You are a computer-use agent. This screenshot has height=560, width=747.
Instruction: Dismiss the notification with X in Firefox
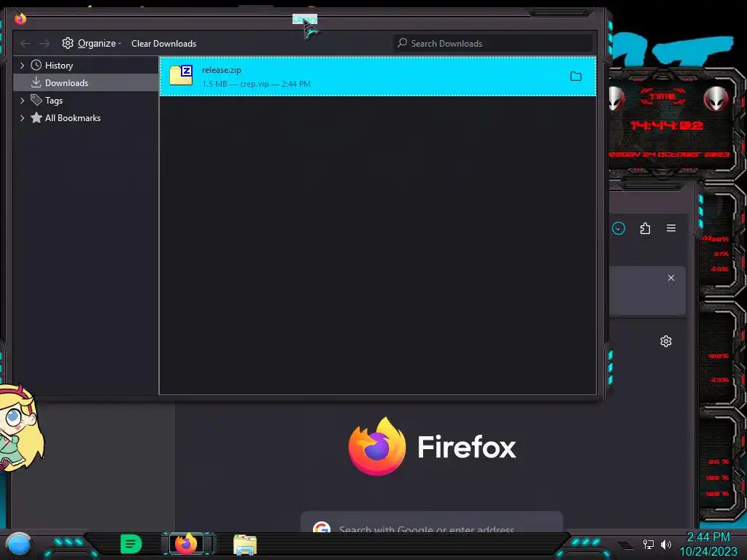click(x=671, y=278)
